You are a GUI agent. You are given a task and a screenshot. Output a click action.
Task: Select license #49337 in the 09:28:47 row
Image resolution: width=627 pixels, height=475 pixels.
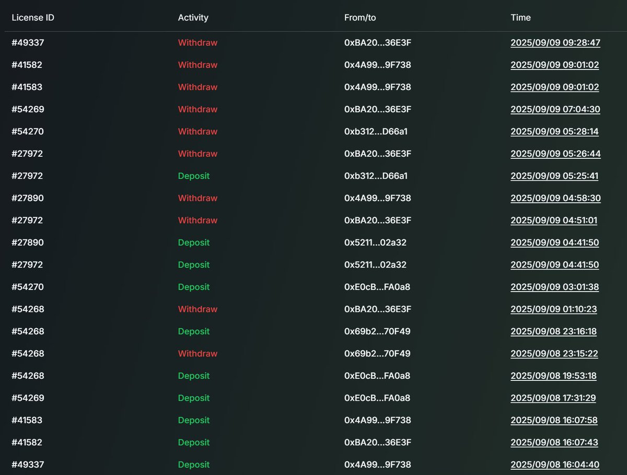(28, 43)
